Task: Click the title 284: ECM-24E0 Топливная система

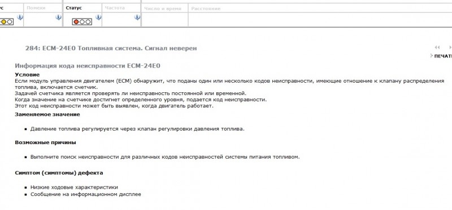Action: [x=111, y=48]
